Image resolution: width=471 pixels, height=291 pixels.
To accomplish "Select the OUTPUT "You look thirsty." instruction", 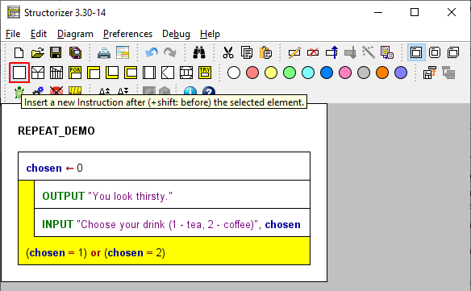I will coord(172,194).
